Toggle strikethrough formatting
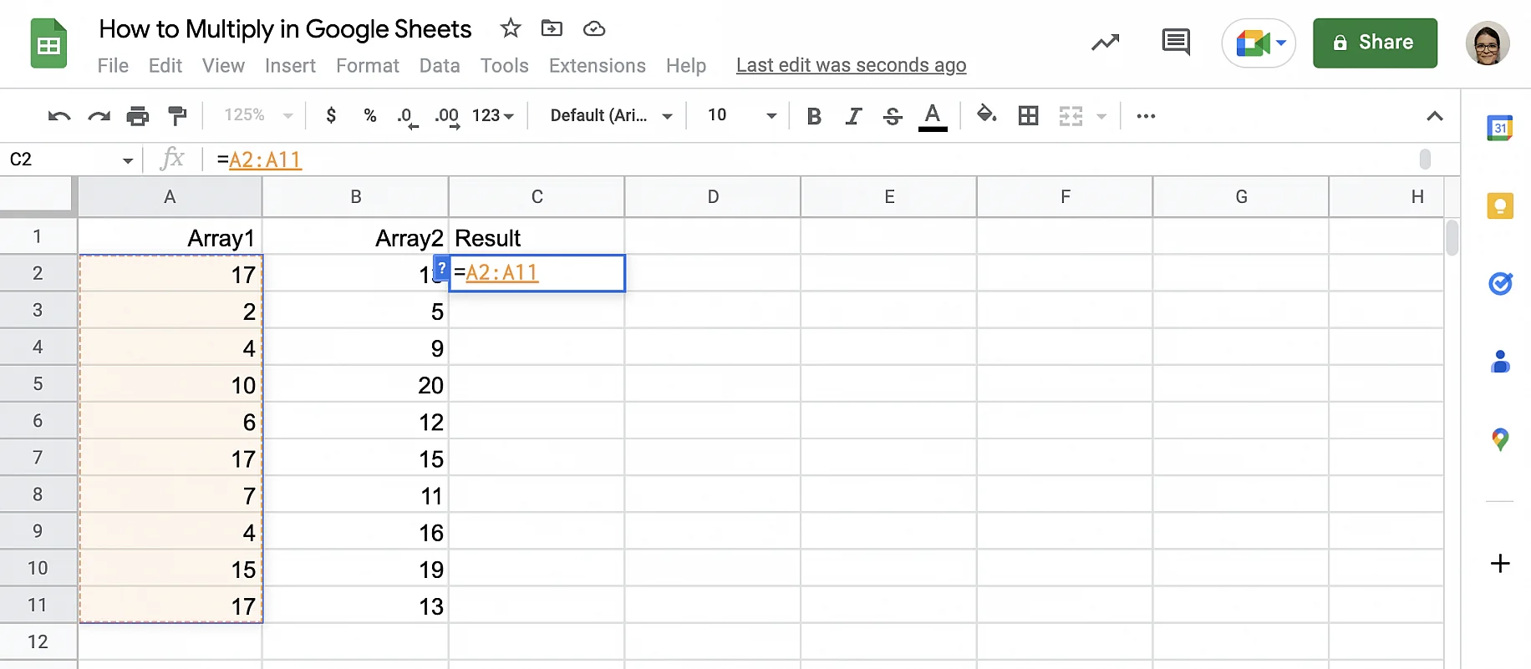This screenshot has width=1531, height=669. click(892, 116)
